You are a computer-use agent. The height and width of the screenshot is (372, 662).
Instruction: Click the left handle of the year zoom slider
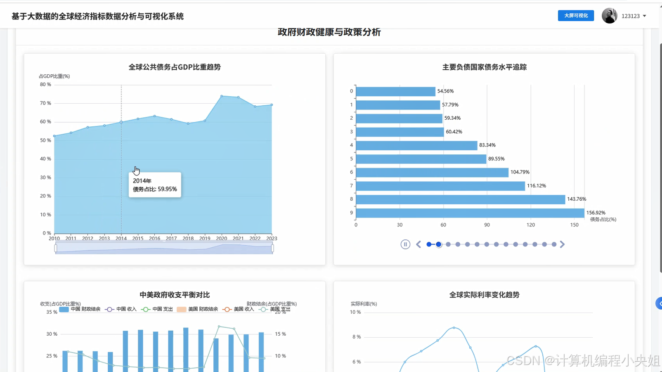pyautogui.click(x=56, y=248)
